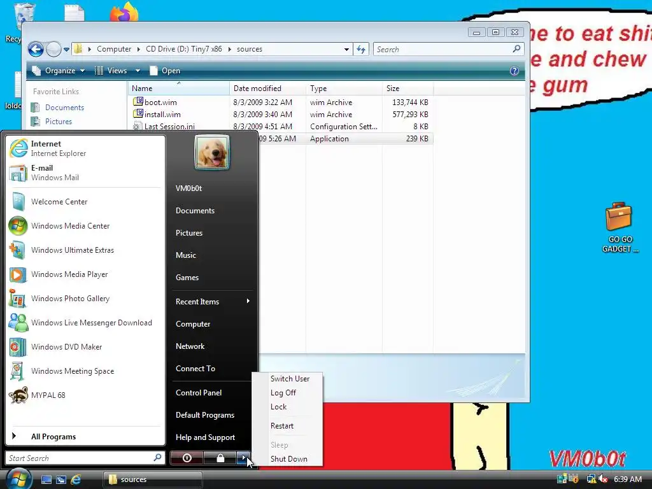Open address bar history dropdown
The height and width of the screenshot is (489, 652).
click(346, 50)
